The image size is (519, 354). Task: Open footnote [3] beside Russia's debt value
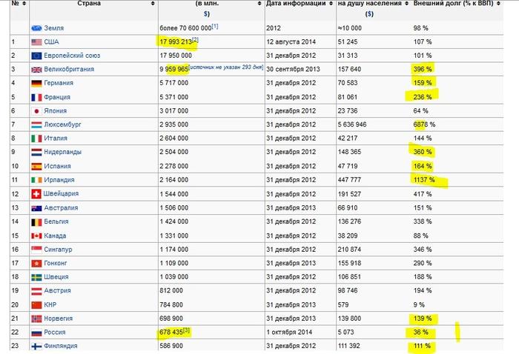[189, 330]
